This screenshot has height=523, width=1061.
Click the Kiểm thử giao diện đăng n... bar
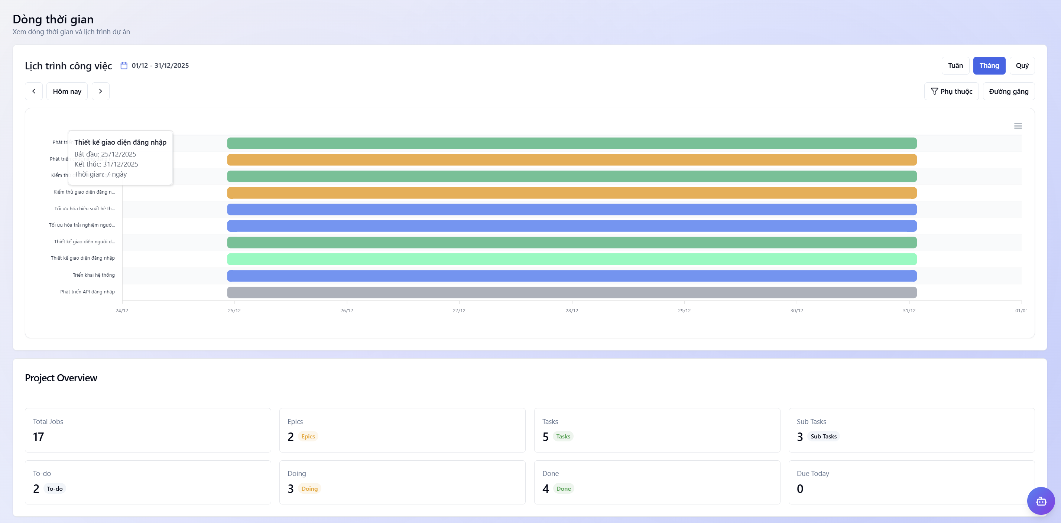click(x=572, y=193)
